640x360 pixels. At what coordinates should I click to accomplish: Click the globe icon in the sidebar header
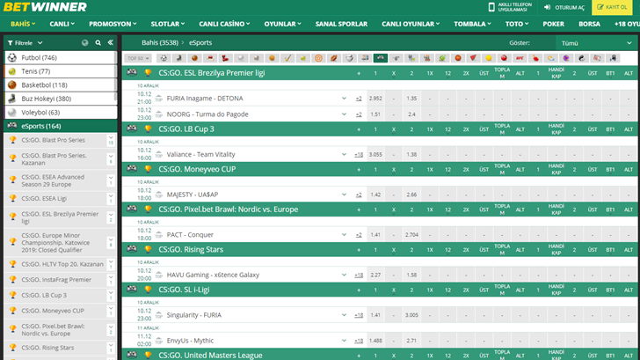point(85,42)
